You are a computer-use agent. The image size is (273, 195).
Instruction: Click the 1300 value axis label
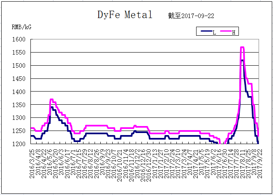pyautogui.click(x=19, y=118)
